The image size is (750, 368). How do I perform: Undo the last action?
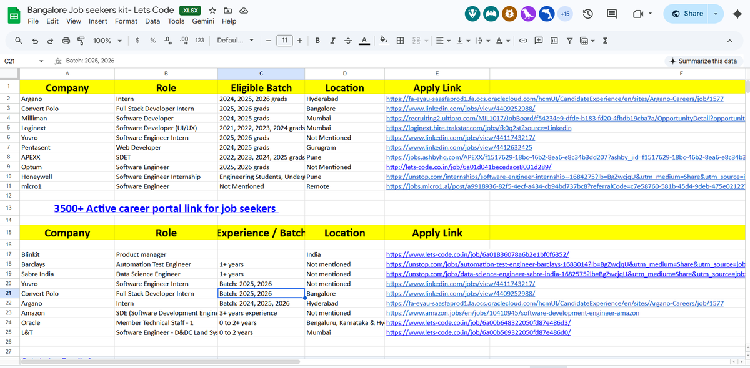click(x=35, y=41)
